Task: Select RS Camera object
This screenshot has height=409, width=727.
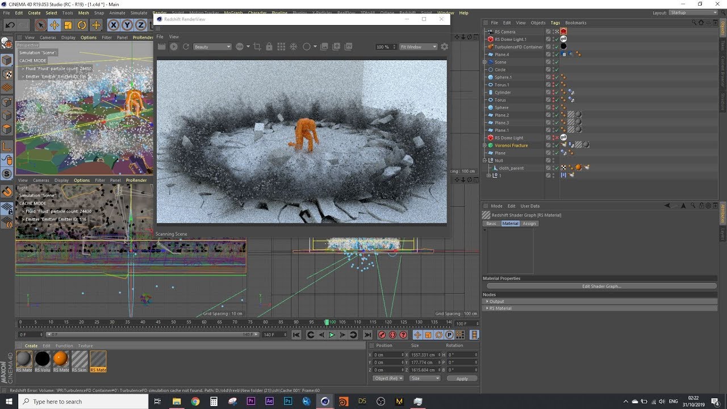Action: [505, 32]
